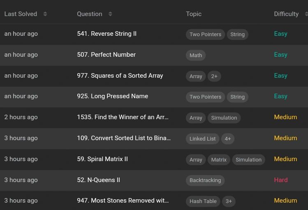308x210 pixels.
Task: Select the Math topic tag
Action: [196, 55]
